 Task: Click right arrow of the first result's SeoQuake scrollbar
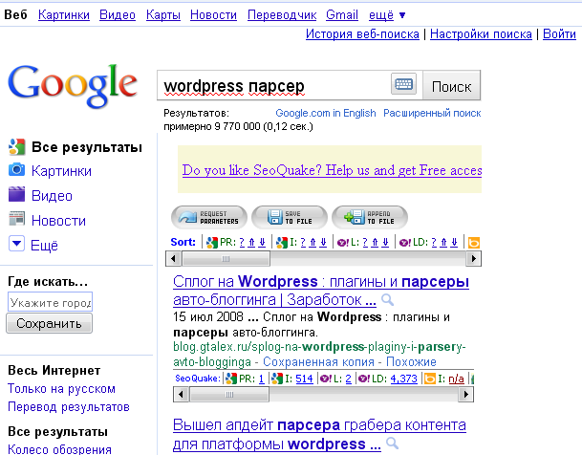(465, 394)
